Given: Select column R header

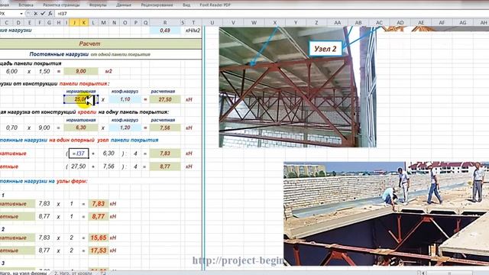Looking at the screenshot, I should pyautogui.click(x=165, y=22).
